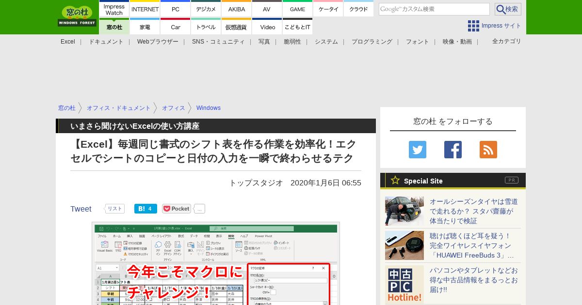
Task: Select the デジカメ tab
Action: 206,9
